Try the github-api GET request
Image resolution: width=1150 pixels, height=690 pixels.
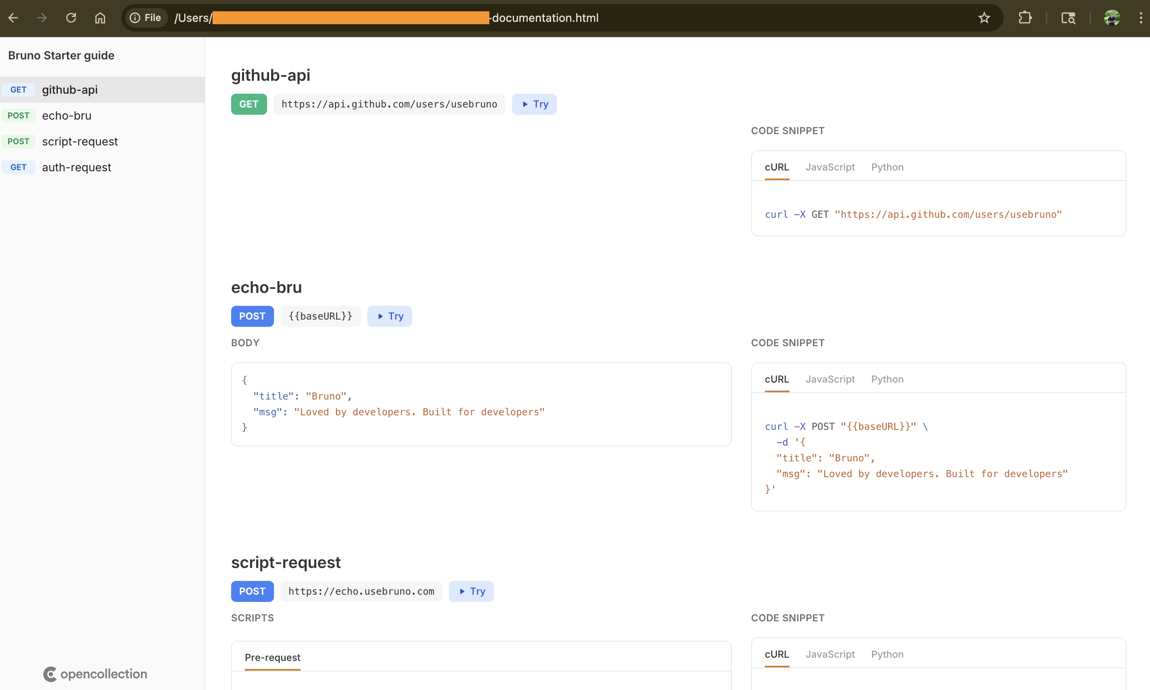(534, 104)
